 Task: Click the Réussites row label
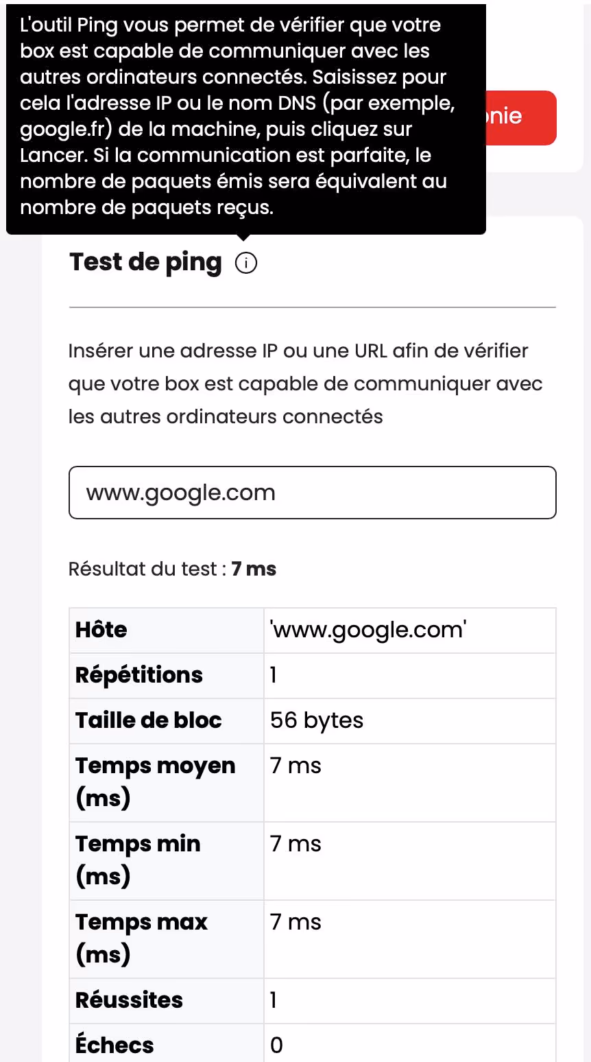[x=130, y=1000]
